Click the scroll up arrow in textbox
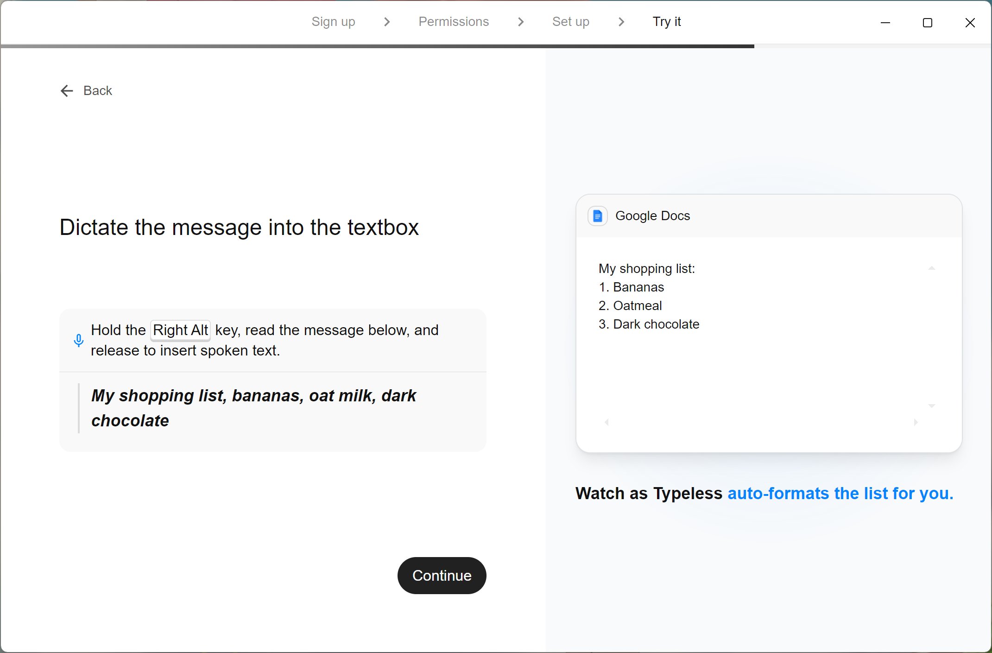This screenshot has width=992, height=653. pyautogui.click(x=931, y=268)
